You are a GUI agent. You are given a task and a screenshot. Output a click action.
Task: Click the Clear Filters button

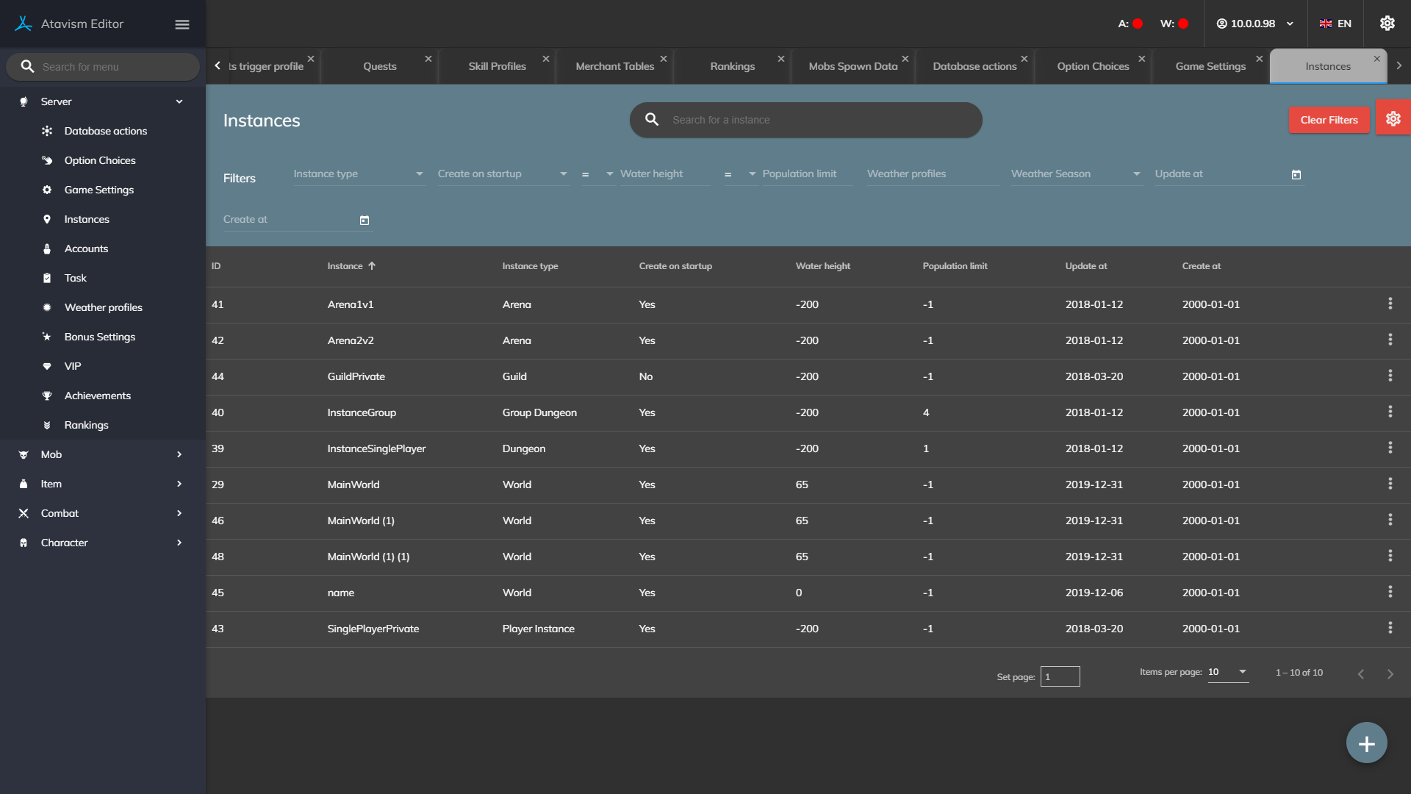pyautogui.click(x=1329, y=120)
